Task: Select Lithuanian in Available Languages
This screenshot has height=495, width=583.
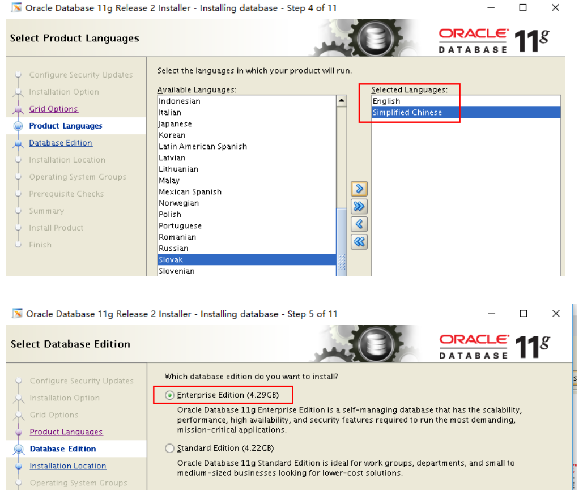Action: click(247, 169)
